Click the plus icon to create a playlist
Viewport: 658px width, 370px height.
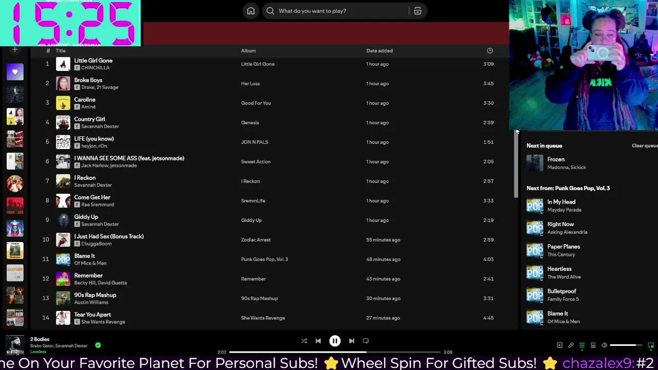[15, 49]
